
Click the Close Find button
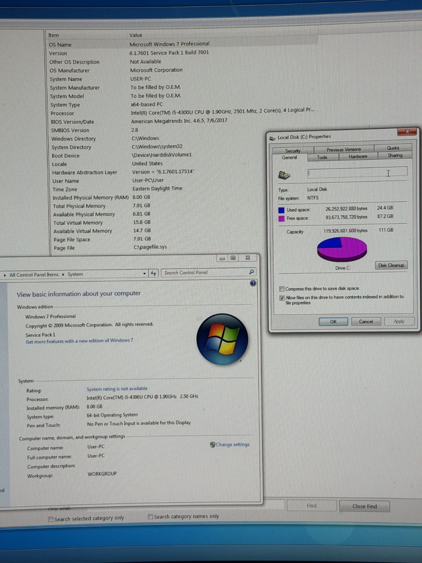(364, 506)
